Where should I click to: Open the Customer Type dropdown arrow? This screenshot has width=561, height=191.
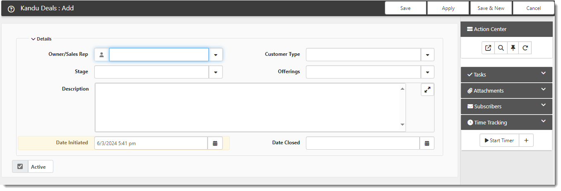(x=427, y=55)
